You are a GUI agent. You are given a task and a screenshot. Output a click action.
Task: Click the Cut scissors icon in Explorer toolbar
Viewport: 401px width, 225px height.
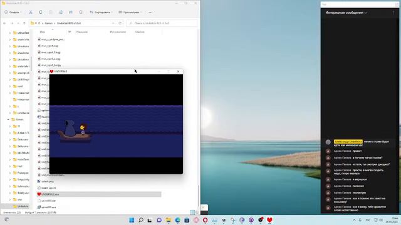click(x=31, y=12)
